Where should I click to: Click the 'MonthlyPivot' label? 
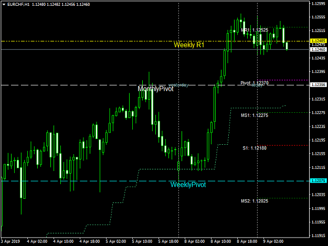[x=155, y=89]
